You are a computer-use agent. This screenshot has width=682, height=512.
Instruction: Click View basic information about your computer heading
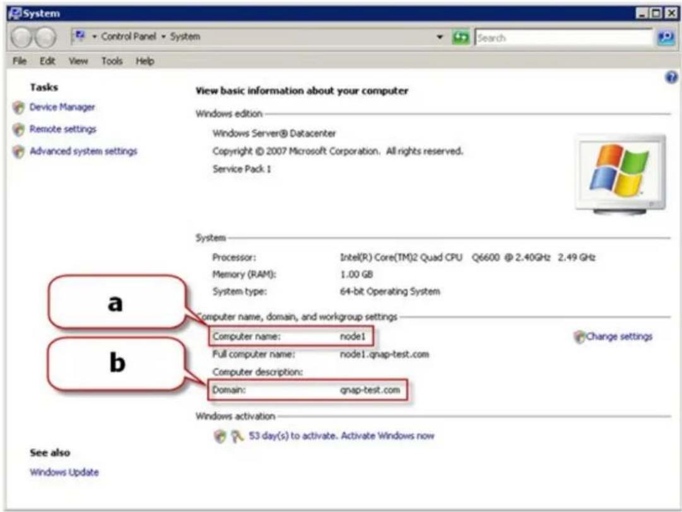(x=302, y=91)
